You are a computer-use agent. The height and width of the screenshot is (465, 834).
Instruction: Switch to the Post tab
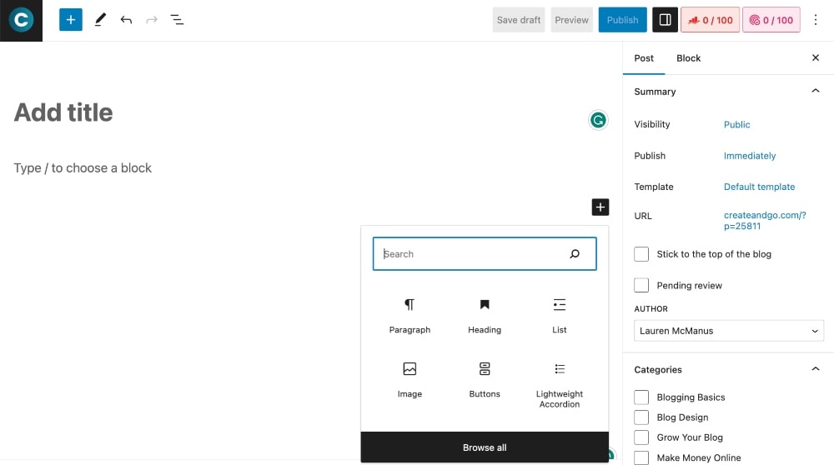(x=644, y=58)
